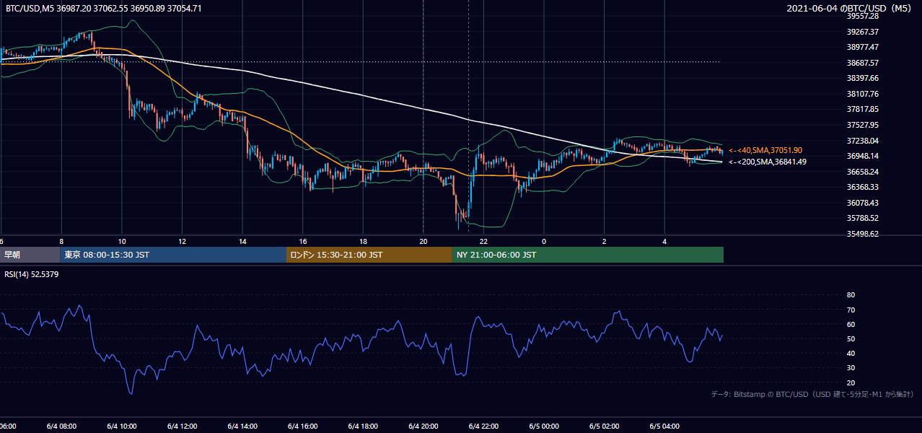Screen dimensions: 922x433
Task: Click price axis label 38687.57
Action: [864, 63]
